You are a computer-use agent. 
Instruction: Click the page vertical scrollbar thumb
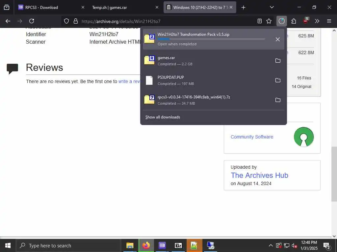pyautogui.click(x=334, y=174)
